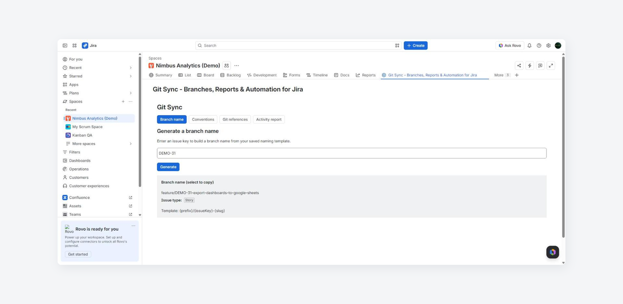The image size is (623, 304).
Task: Focus the issue key input field
Action: 351,153
